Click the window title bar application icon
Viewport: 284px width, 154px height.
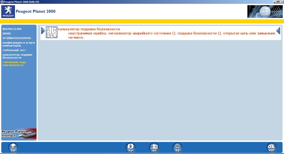pyautogui.click(x=2, y=2)
